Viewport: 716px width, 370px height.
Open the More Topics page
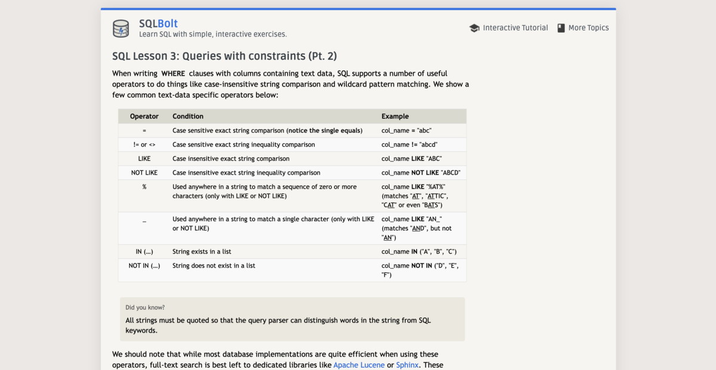tap(588, 27)
